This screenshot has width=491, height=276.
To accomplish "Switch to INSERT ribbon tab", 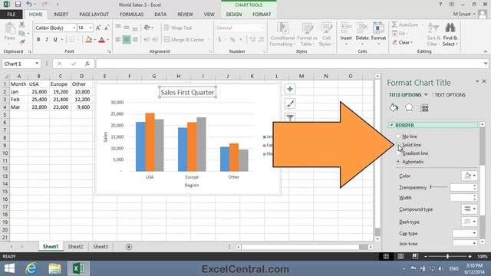I will pyautogui.click(x=61, y=15).
